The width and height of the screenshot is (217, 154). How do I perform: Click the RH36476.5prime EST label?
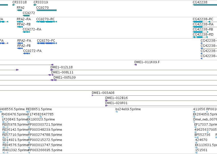click(15, 114)
